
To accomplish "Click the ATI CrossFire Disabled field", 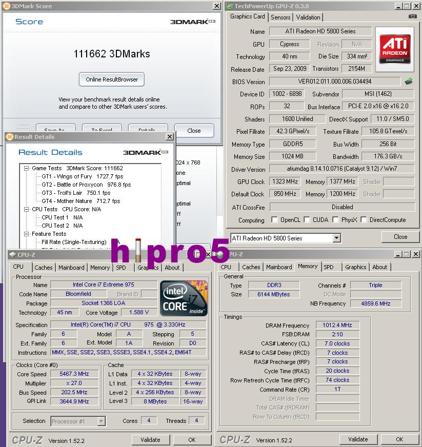I will click(x=342, y=207).
